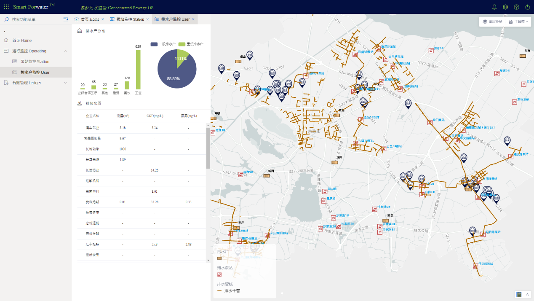Expand the 台账管理 Ledger menu group
The image size is (534, 301).
pyautogui.click(x=66, y=83)
